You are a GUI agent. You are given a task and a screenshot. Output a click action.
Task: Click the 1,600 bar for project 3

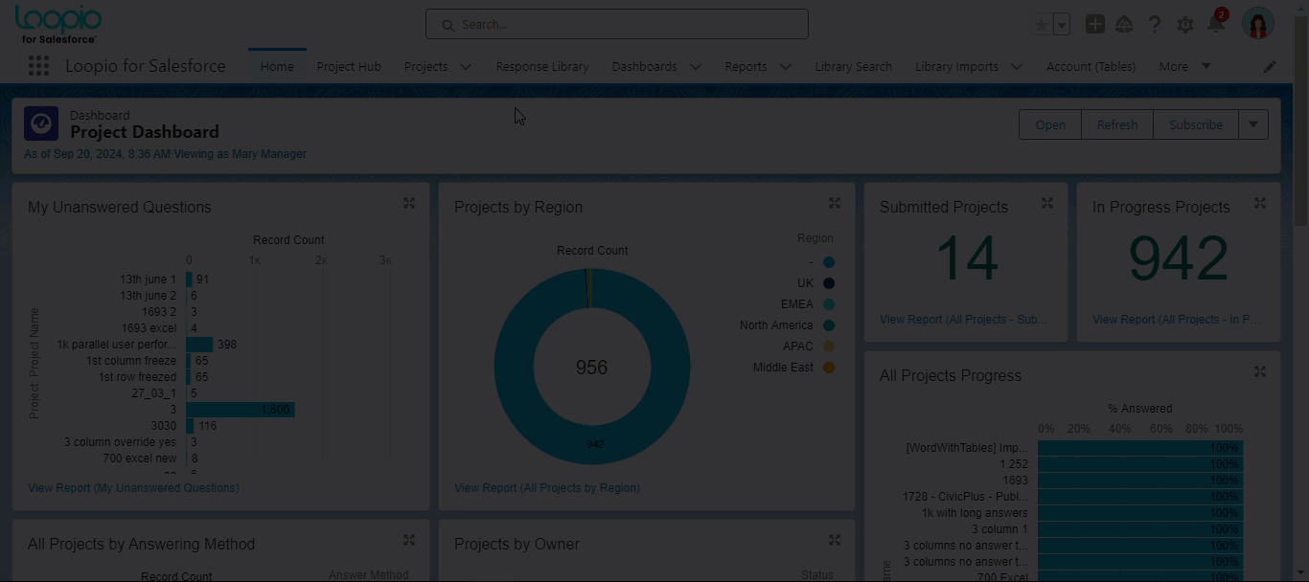[241, 410]
